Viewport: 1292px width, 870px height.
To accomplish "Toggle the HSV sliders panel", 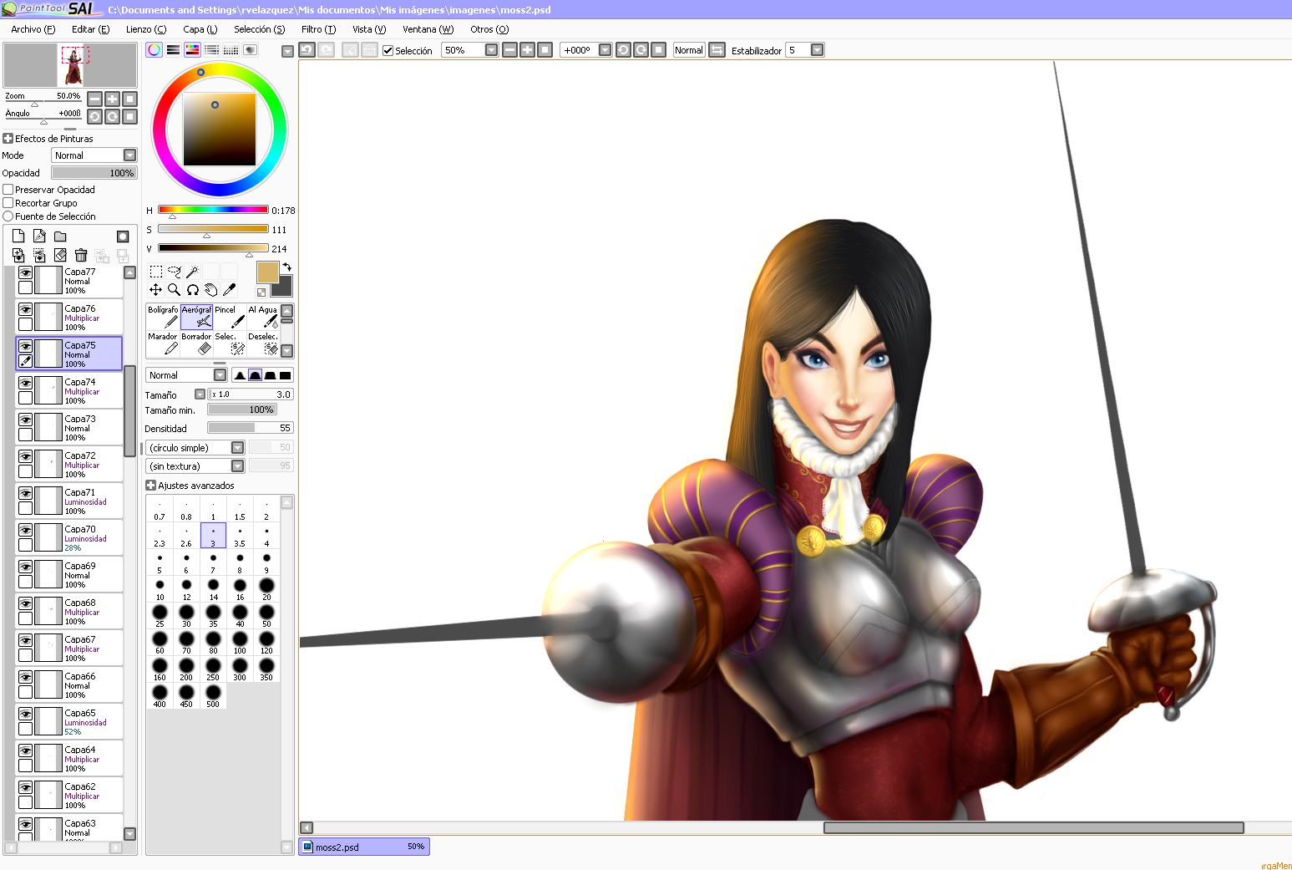I will click(x=192, y=50).
